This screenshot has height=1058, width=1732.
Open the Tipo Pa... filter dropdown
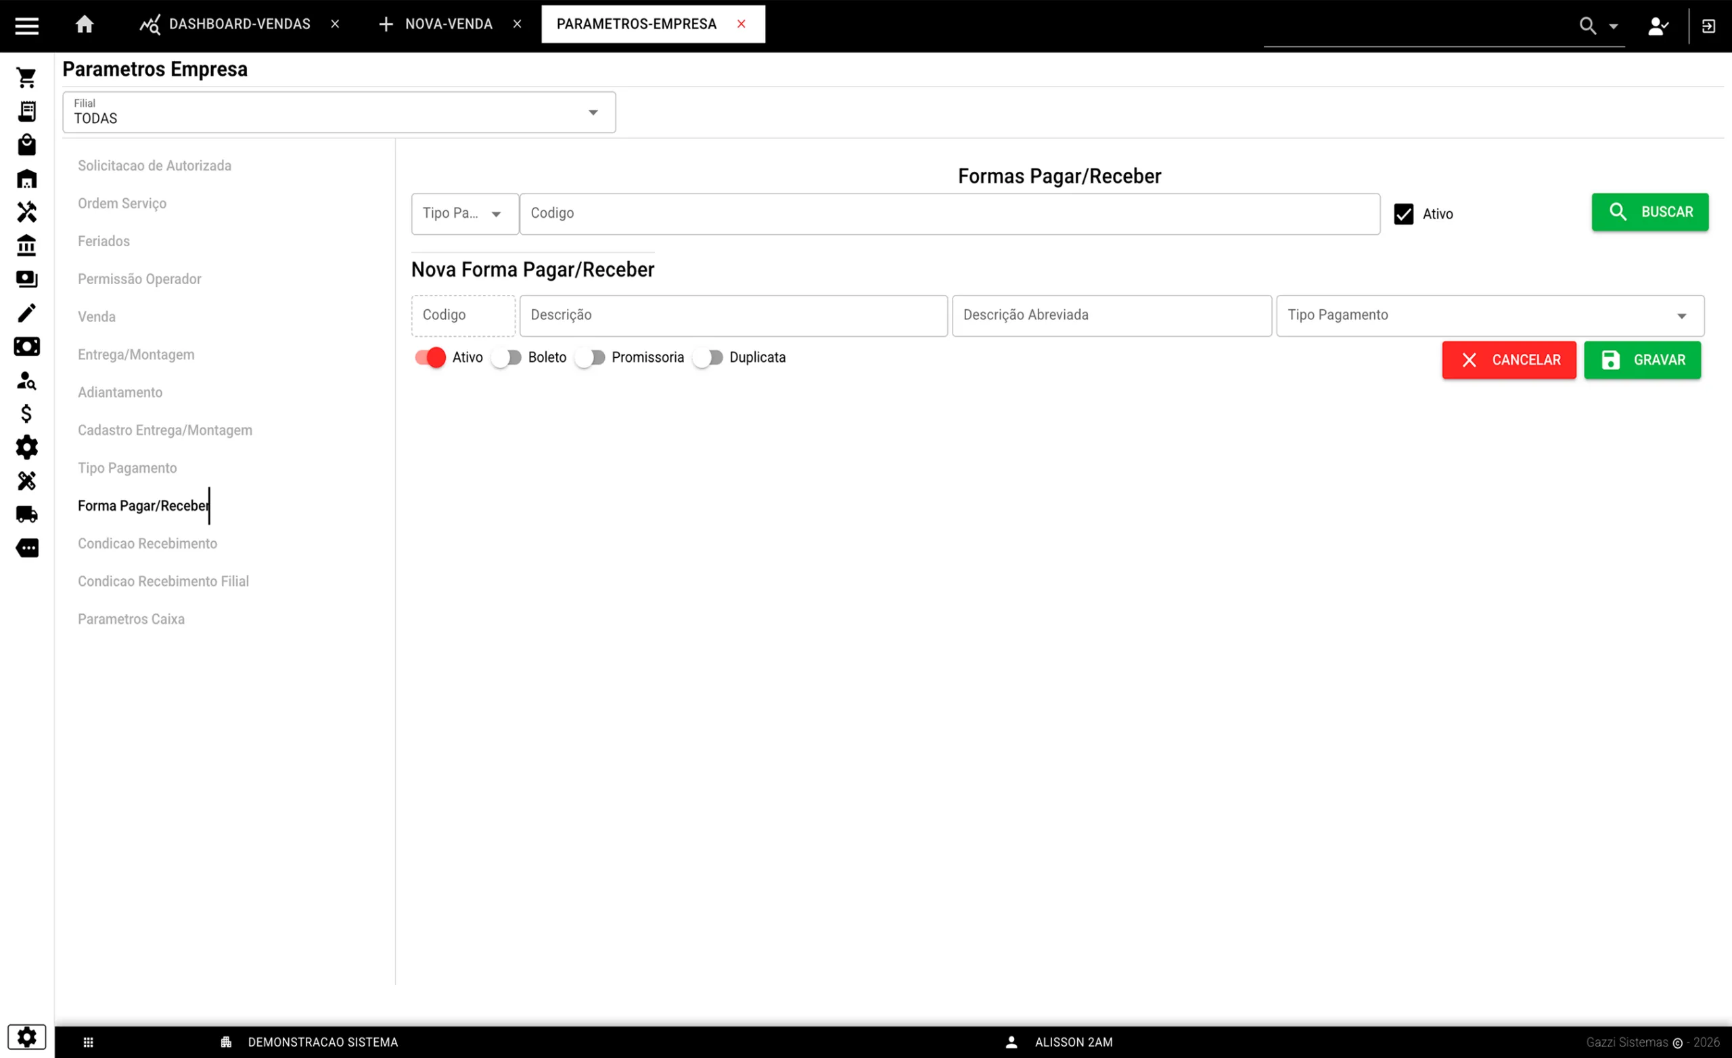click(x=465, y=214)
